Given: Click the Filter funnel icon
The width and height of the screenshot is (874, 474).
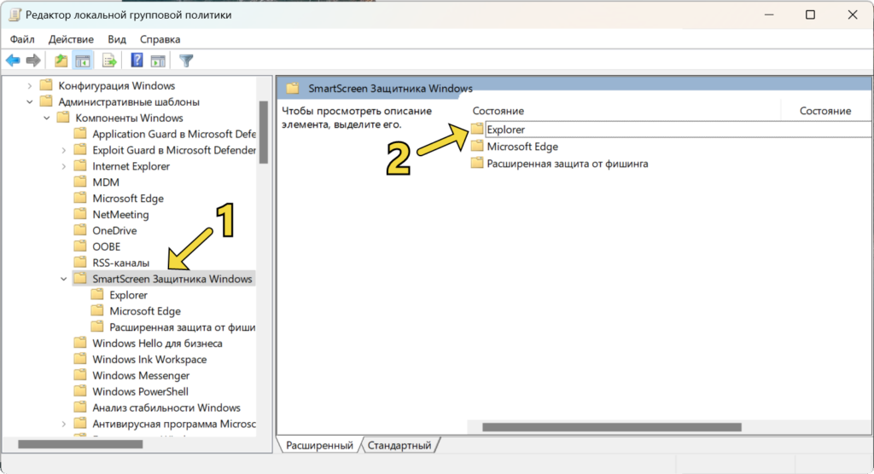Looking at the screenshot, I should [186, 61].
